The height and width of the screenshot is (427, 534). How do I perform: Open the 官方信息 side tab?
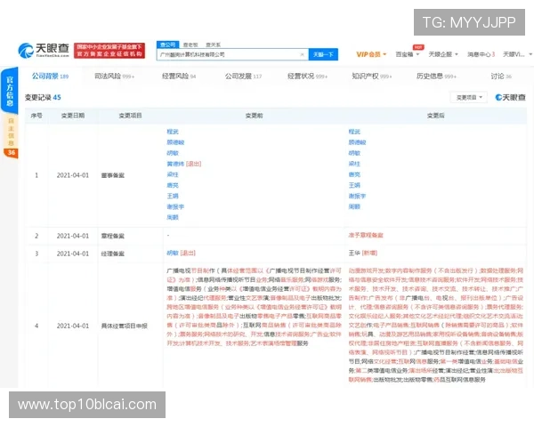[10, 91]
